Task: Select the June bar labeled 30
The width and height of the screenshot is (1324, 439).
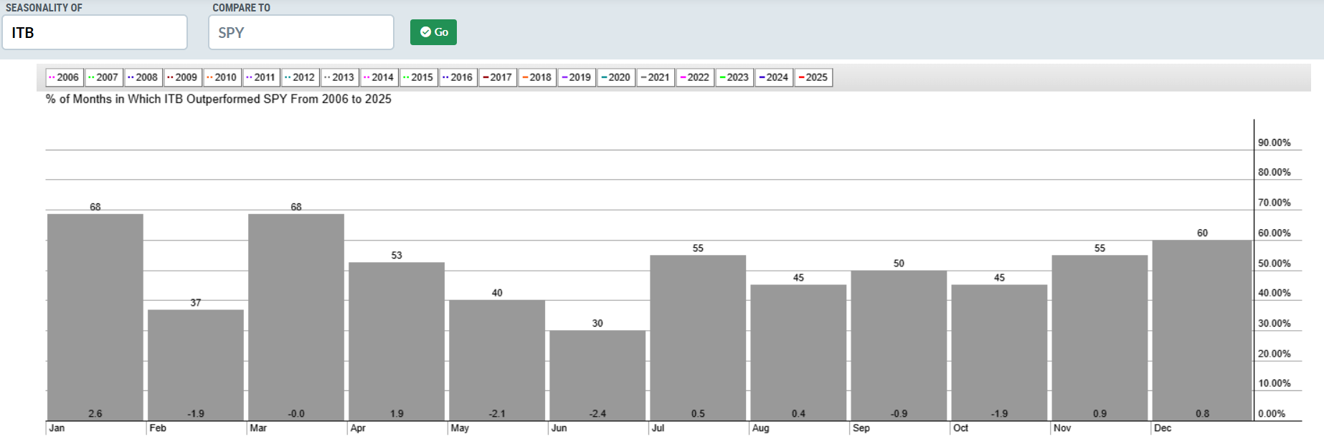Action: point(597,375)
